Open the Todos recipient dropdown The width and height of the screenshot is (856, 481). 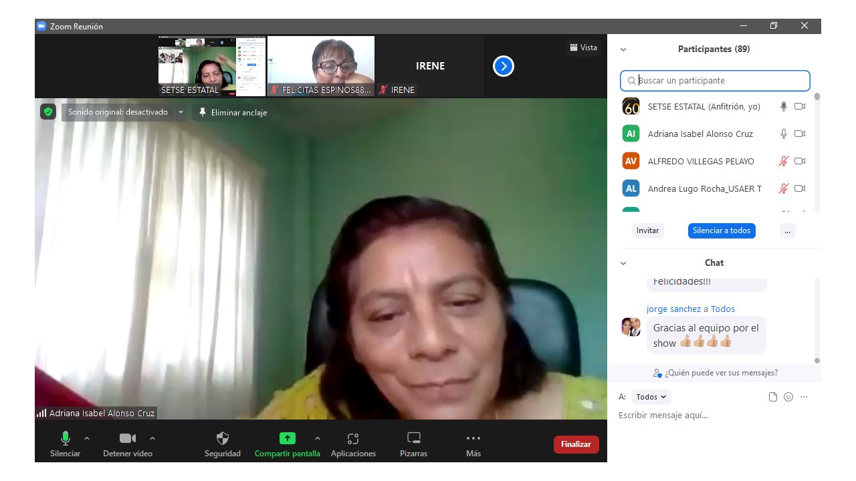click(651, 397)
